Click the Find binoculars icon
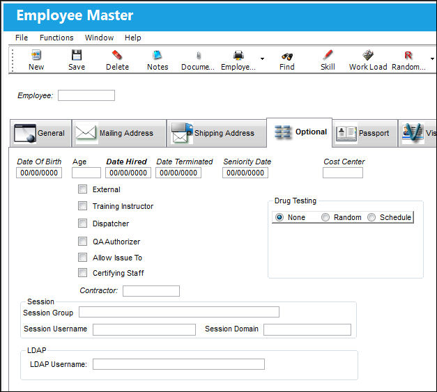The width and height of the screenshot is (437, 392). 286,56
